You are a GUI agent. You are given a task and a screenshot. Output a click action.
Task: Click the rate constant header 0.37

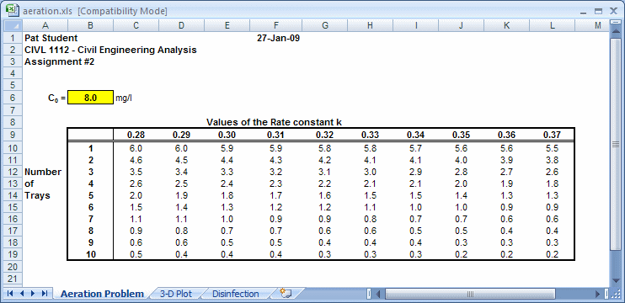(x=552, y=135)
